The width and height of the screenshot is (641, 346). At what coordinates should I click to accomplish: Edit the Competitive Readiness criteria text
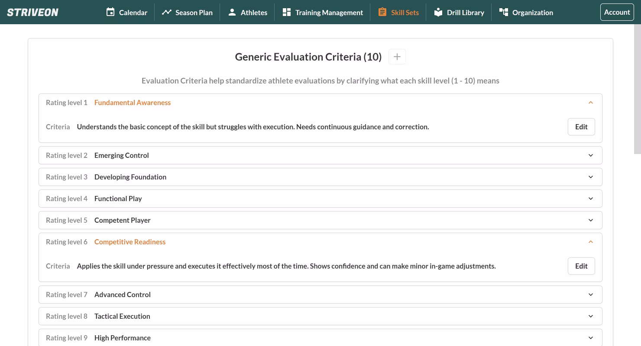point(581,266)
